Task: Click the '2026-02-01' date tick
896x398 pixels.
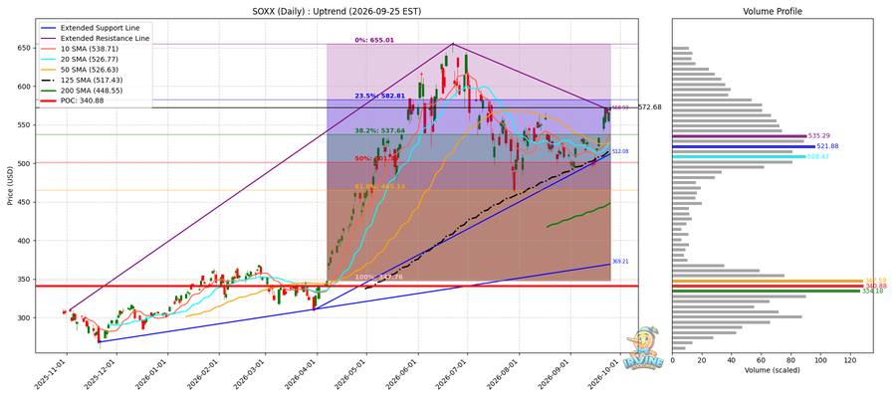Action: click(x=204, y=373)
